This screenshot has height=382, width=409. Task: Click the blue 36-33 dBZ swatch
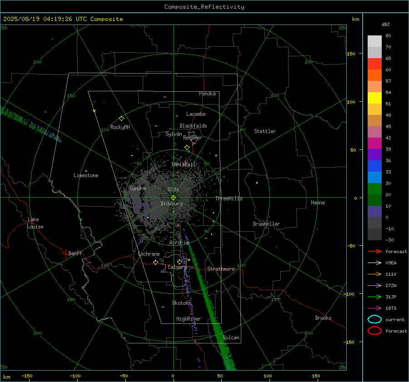coord(374,166)
